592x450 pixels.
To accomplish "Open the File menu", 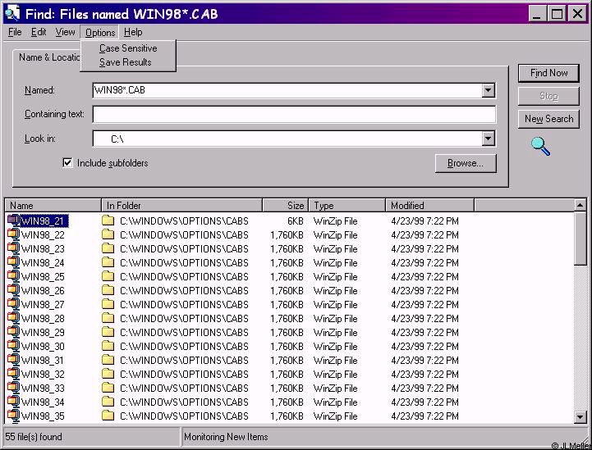I will pos(15,32).
